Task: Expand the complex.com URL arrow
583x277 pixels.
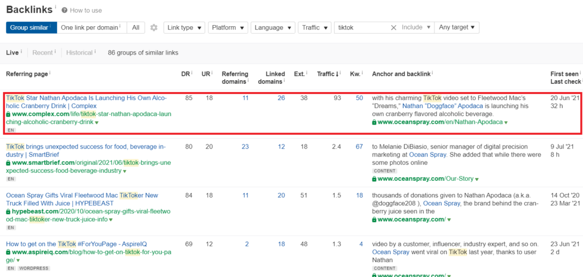Action: 96,122
